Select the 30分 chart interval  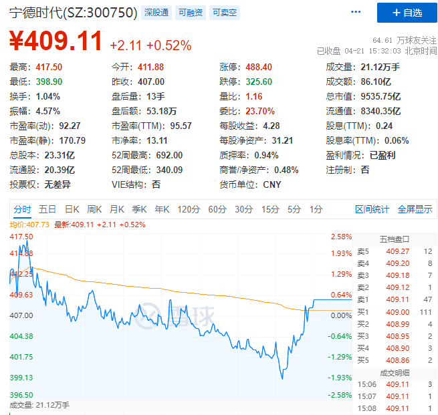pos(244,209)
